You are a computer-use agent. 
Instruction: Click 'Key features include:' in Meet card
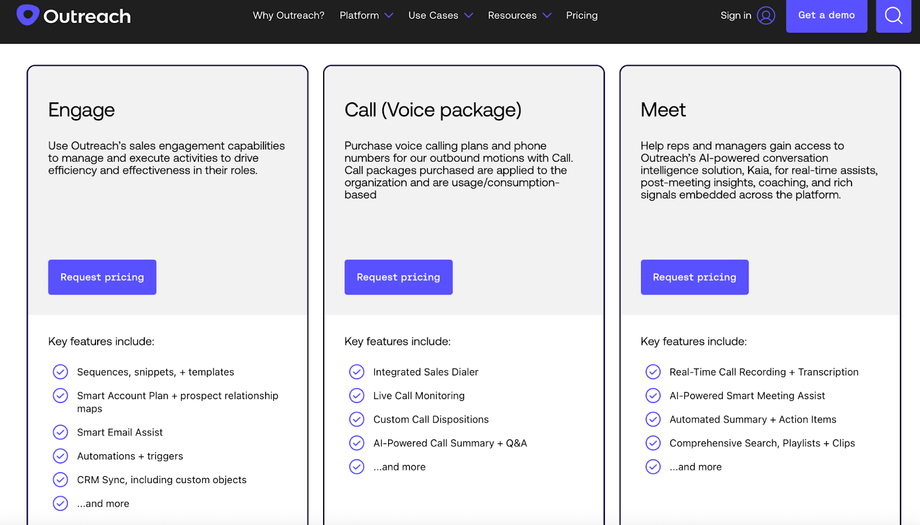coord(693,342)
